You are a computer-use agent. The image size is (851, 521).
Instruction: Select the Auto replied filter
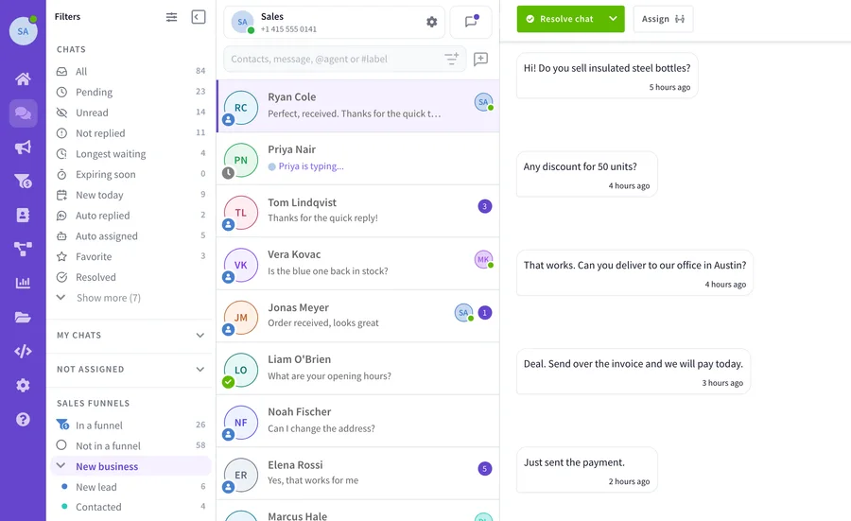coord(130,216)
